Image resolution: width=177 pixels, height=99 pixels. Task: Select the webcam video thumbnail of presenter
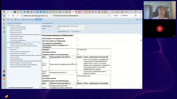[x=160, y=10]
